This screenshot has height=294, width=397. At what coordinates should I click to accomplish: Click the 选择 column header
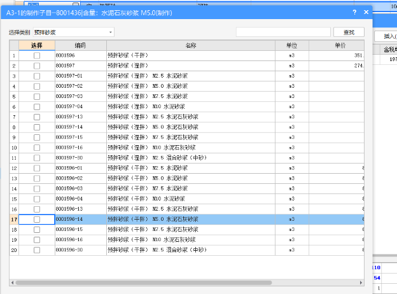[37, 45]
